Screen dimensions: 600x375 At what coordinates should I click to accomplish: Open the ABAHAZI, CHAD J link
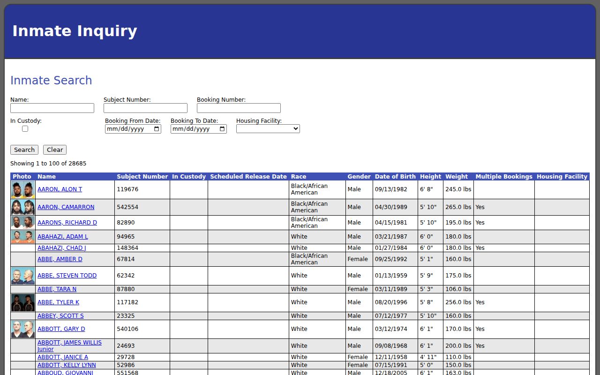tap(61, 248)
